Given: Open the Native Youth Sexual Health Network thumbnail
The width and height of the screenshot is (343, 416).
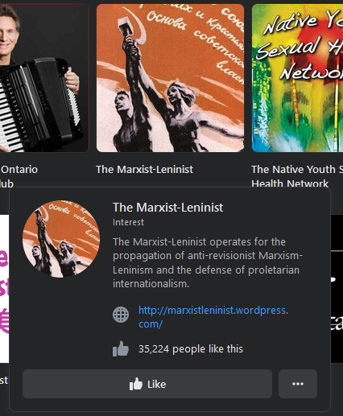Looking at the screenshot, I should coord(297,78).
